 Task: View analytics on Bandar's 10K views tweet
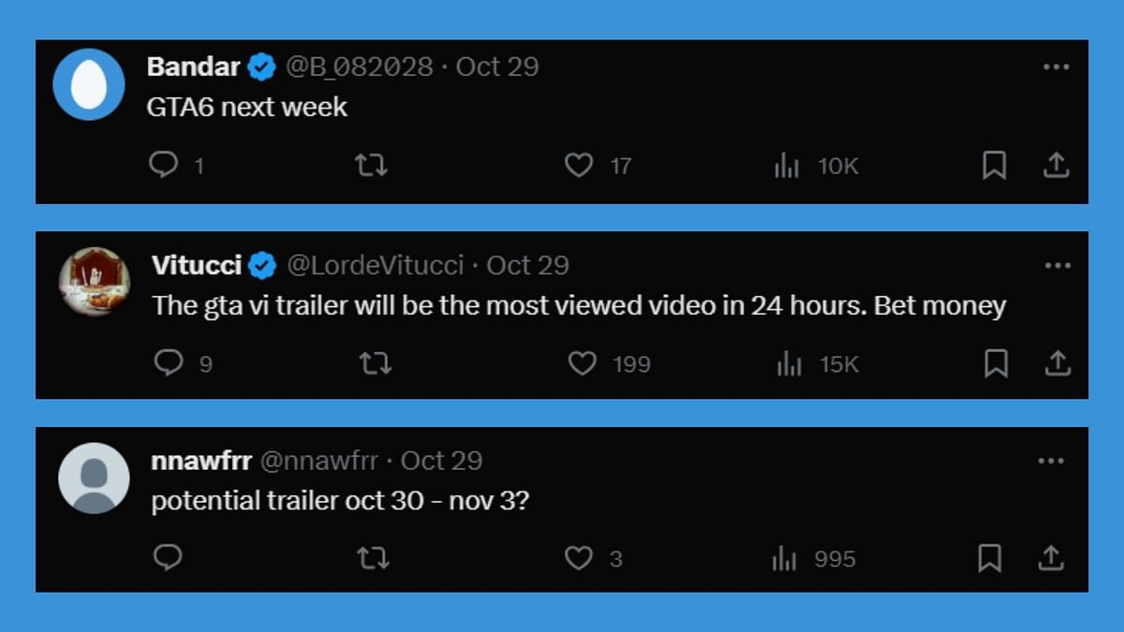point(787,167)
